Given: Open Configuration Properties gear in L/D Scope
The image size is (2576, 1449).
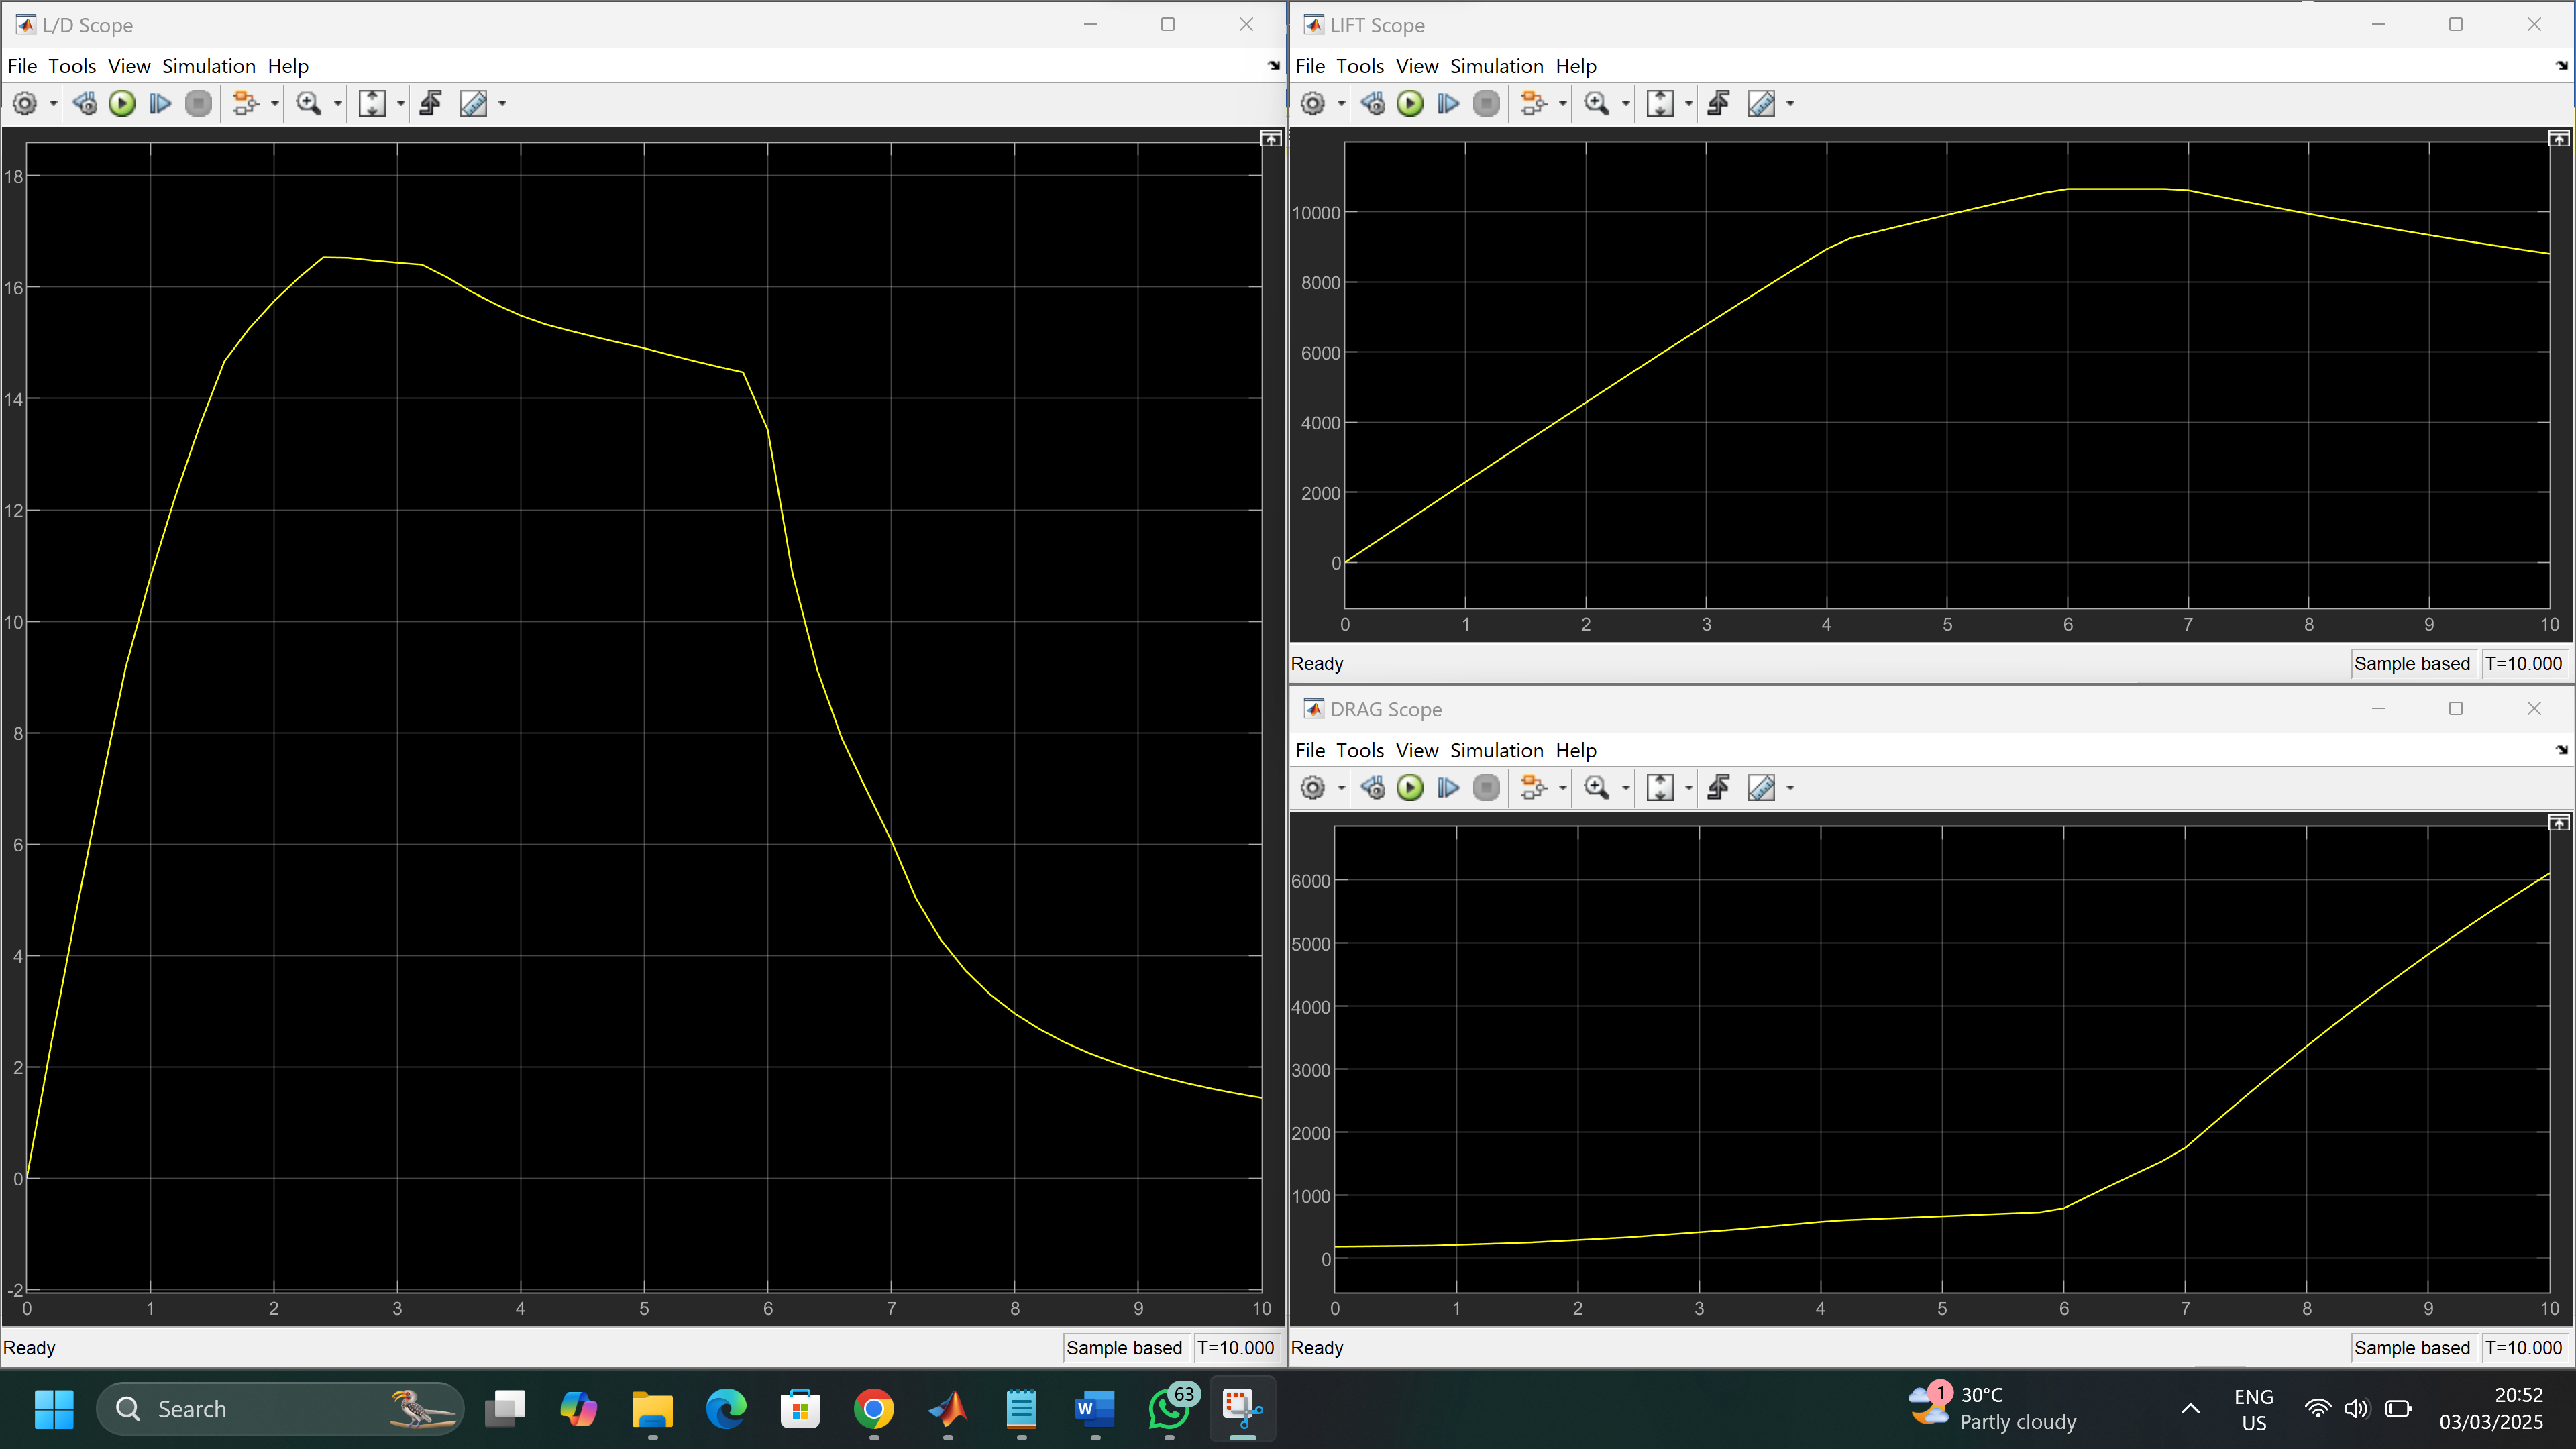Looking at the screenshot, I should [x=25, y=103].
